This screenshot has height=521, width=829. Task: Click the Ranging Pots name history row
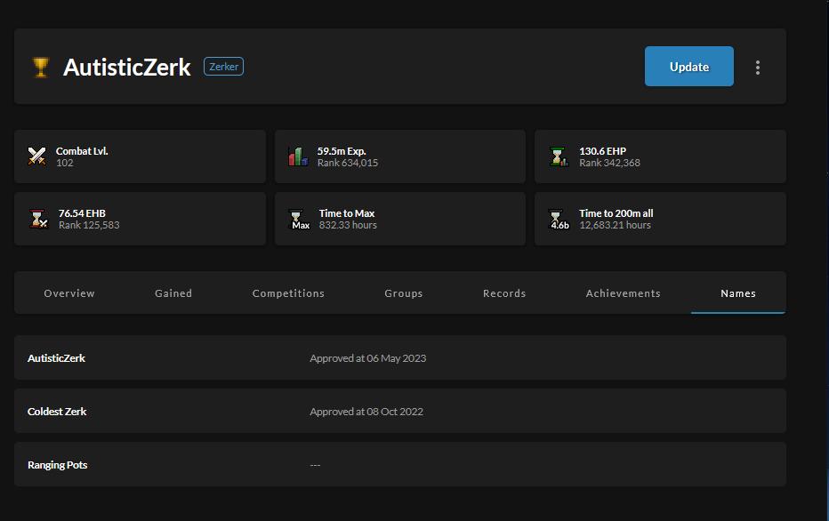(x=399, y=465)
